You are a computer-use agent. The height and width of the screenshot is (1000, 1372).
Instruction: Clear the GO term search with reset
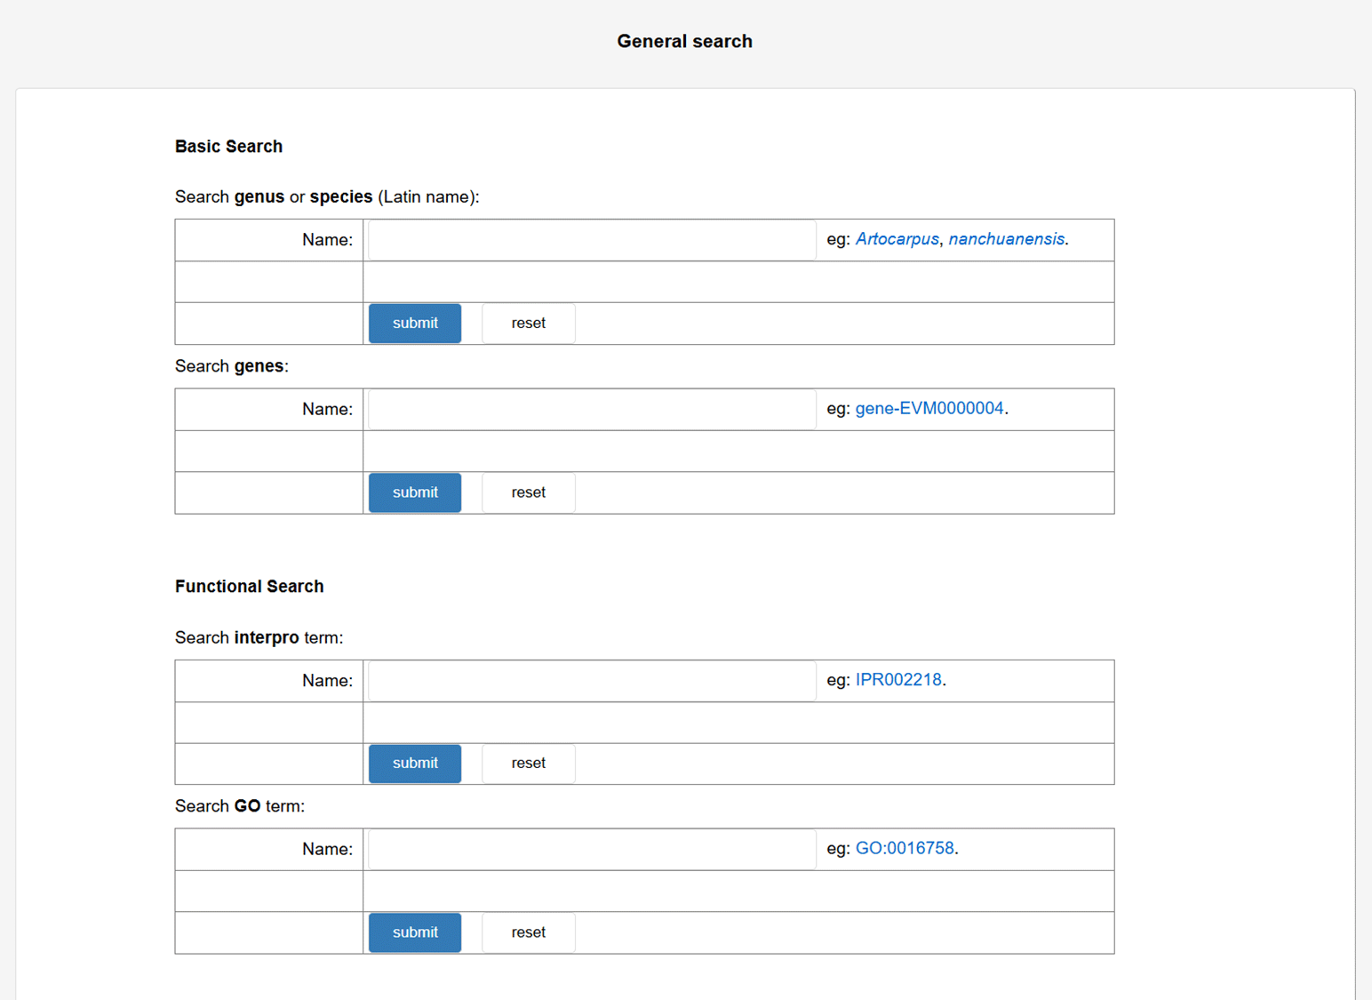click(x=528, y=932)
